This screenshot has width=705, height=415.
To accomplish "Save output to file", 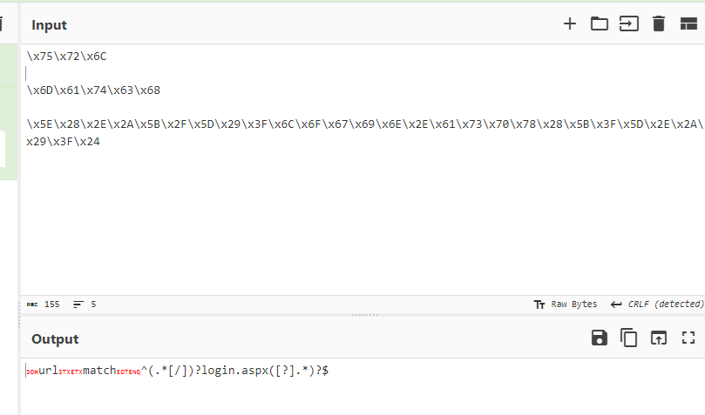I will coord(600,338).
